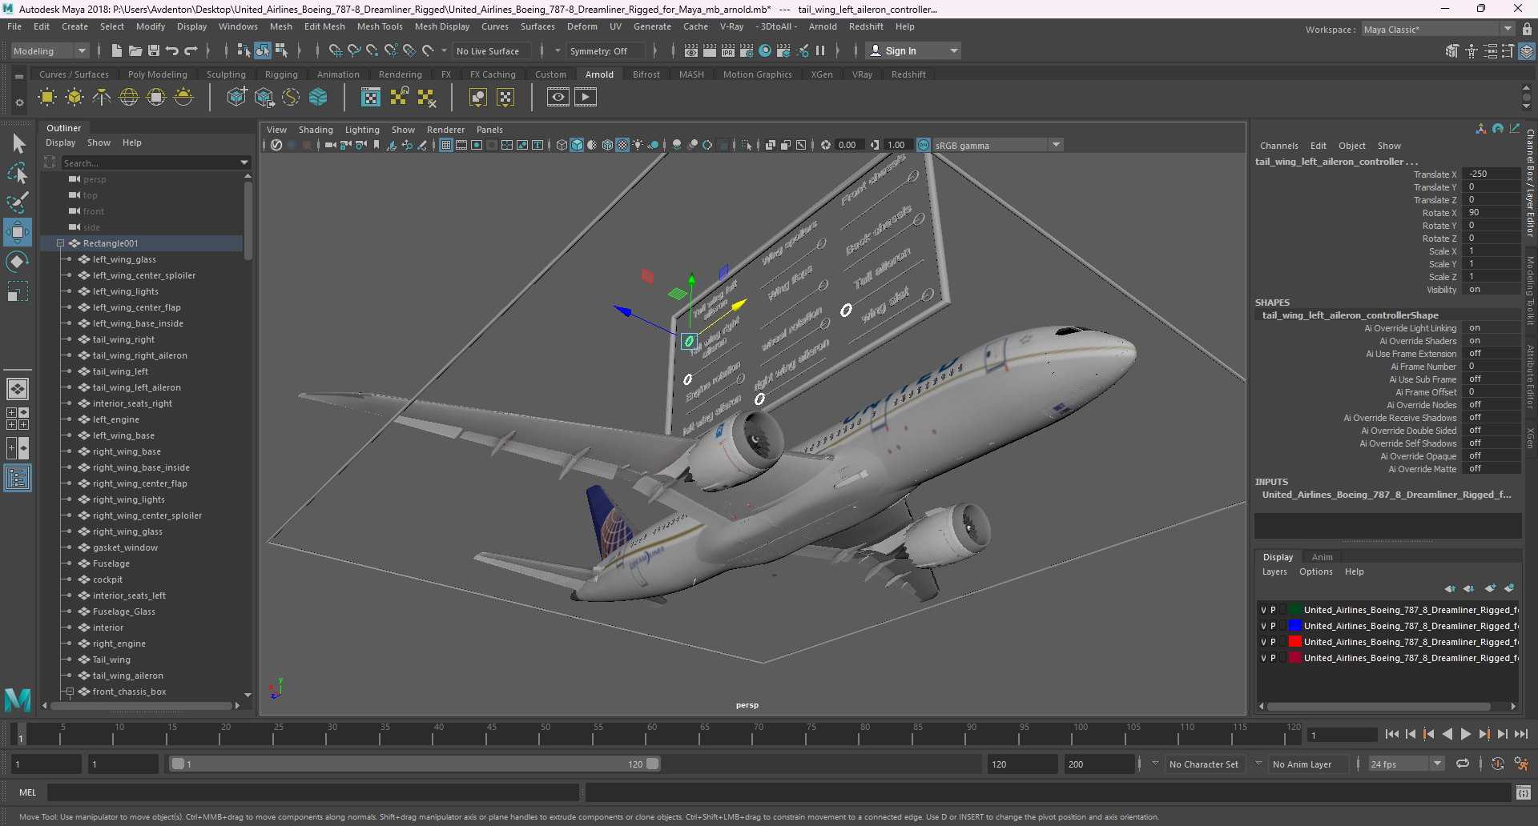Open the sRGB gamma view transform dropdown
1538x826 pixels.
(997, 145)
